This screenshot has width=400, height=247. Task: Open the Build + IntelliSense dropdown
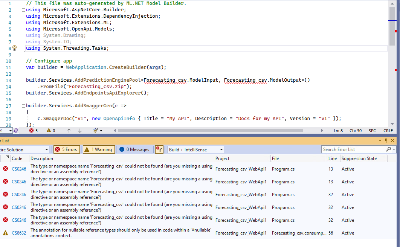pos(195,149)
